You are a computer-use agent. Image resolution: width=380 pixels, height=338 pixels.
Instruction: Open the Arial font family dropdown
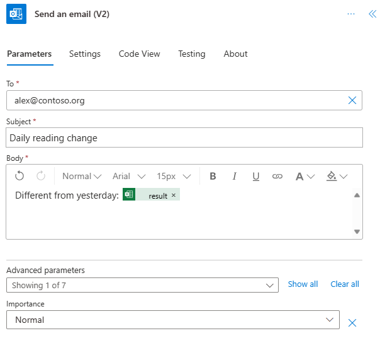(x=129, y=176)
